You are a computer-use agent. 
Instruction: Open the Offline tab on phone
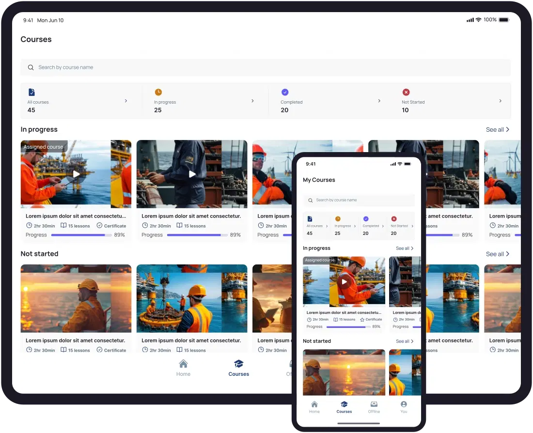coord(374,407)
